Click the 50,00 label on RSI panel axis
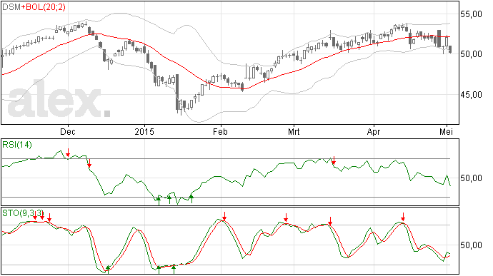Viewport: 493px width, 276px height. pyautogui.click(x=471, y=178)
